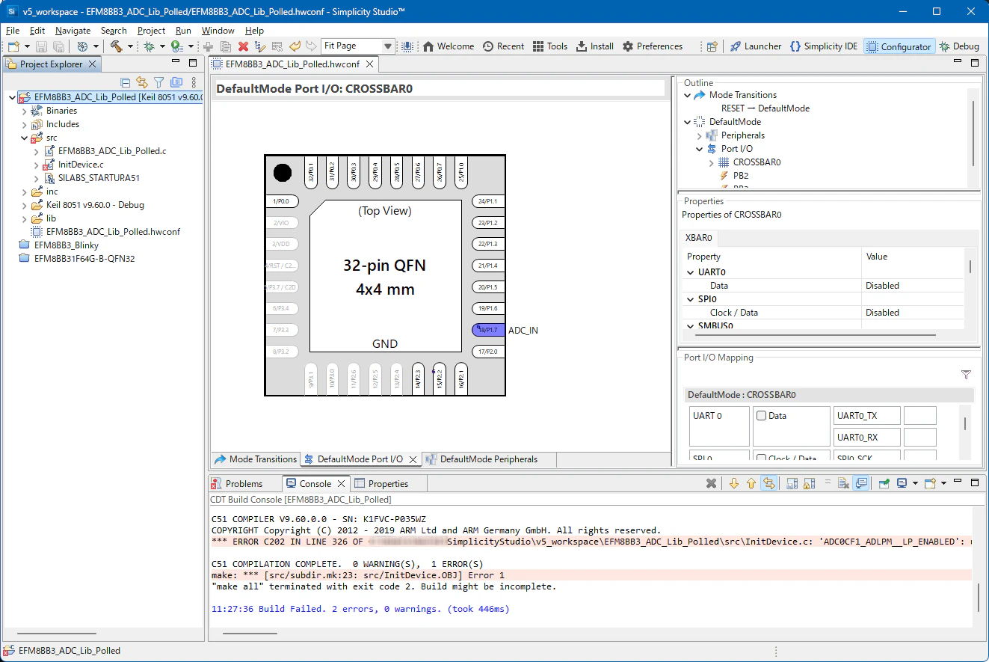Click the green bug Debug toolbar icon

(150, 46)
